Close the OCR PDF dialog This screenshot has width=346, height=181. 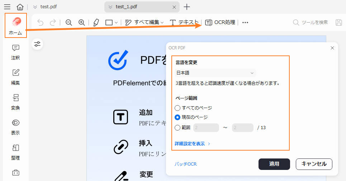point(332,48)
